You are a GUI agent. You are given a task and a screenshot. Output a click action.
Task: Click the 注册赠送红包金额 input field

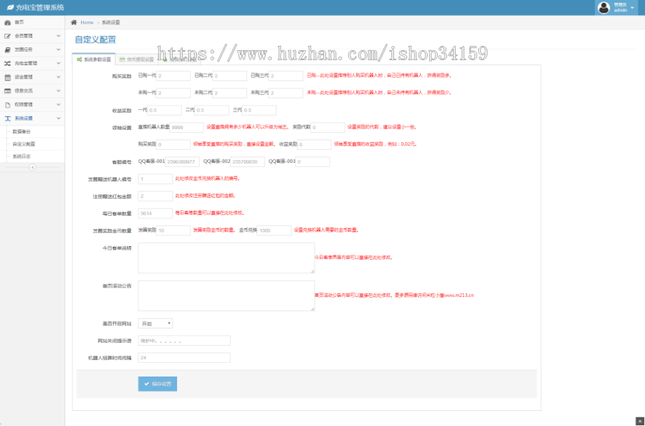[156, 196]
